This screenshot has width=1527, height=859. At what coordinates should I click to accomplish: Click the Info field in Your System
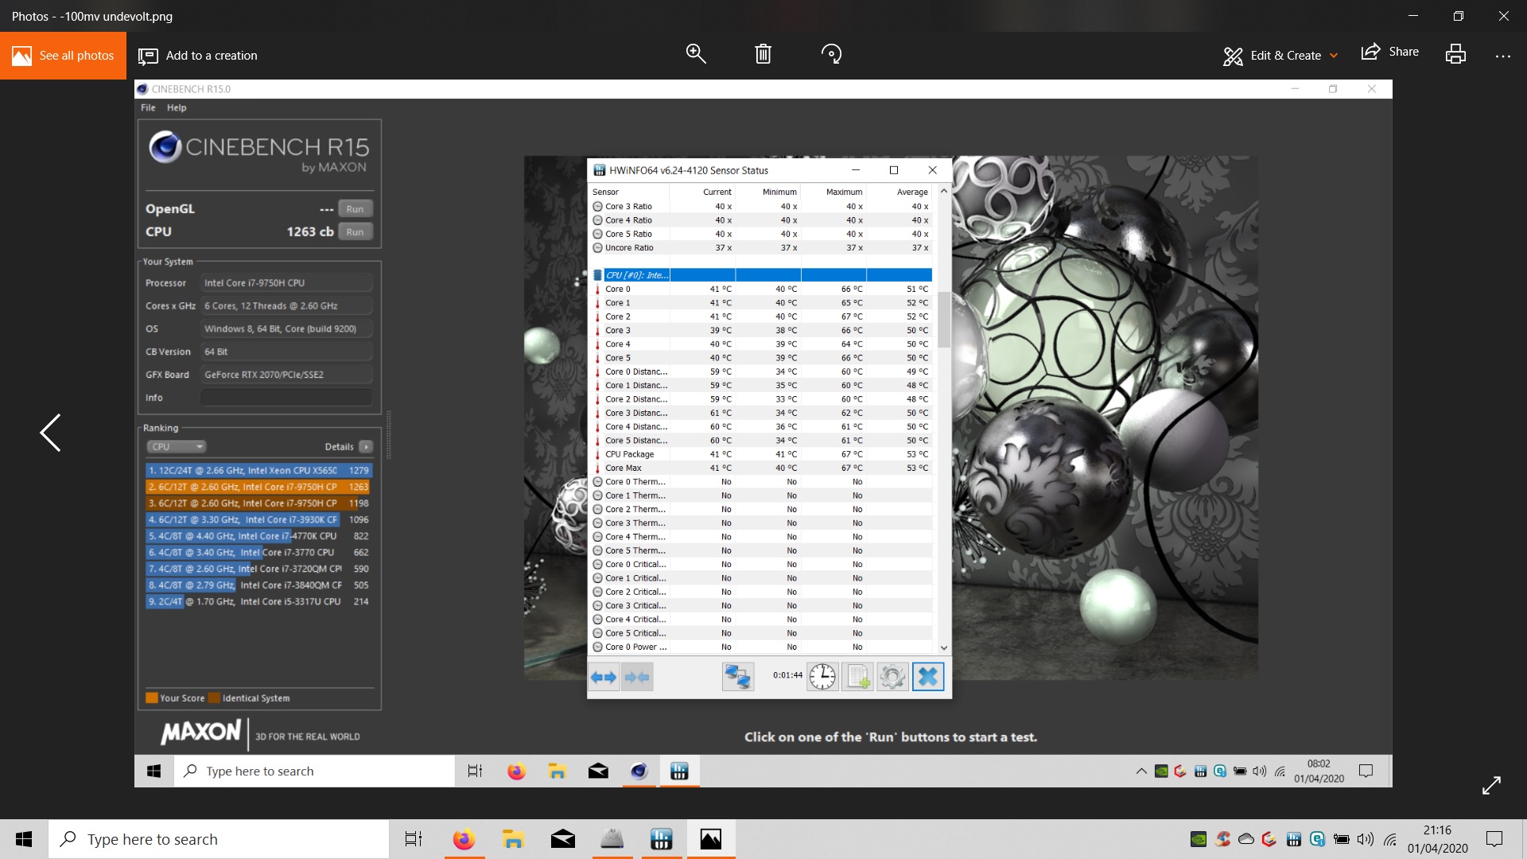286,397
